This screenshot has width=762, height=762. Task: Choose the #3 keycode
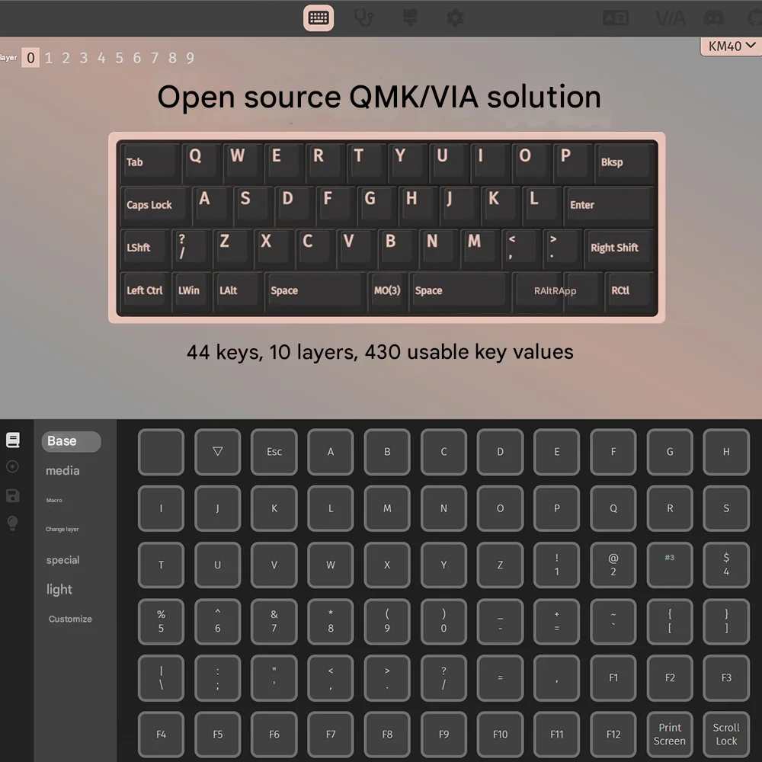pos(670,565)
